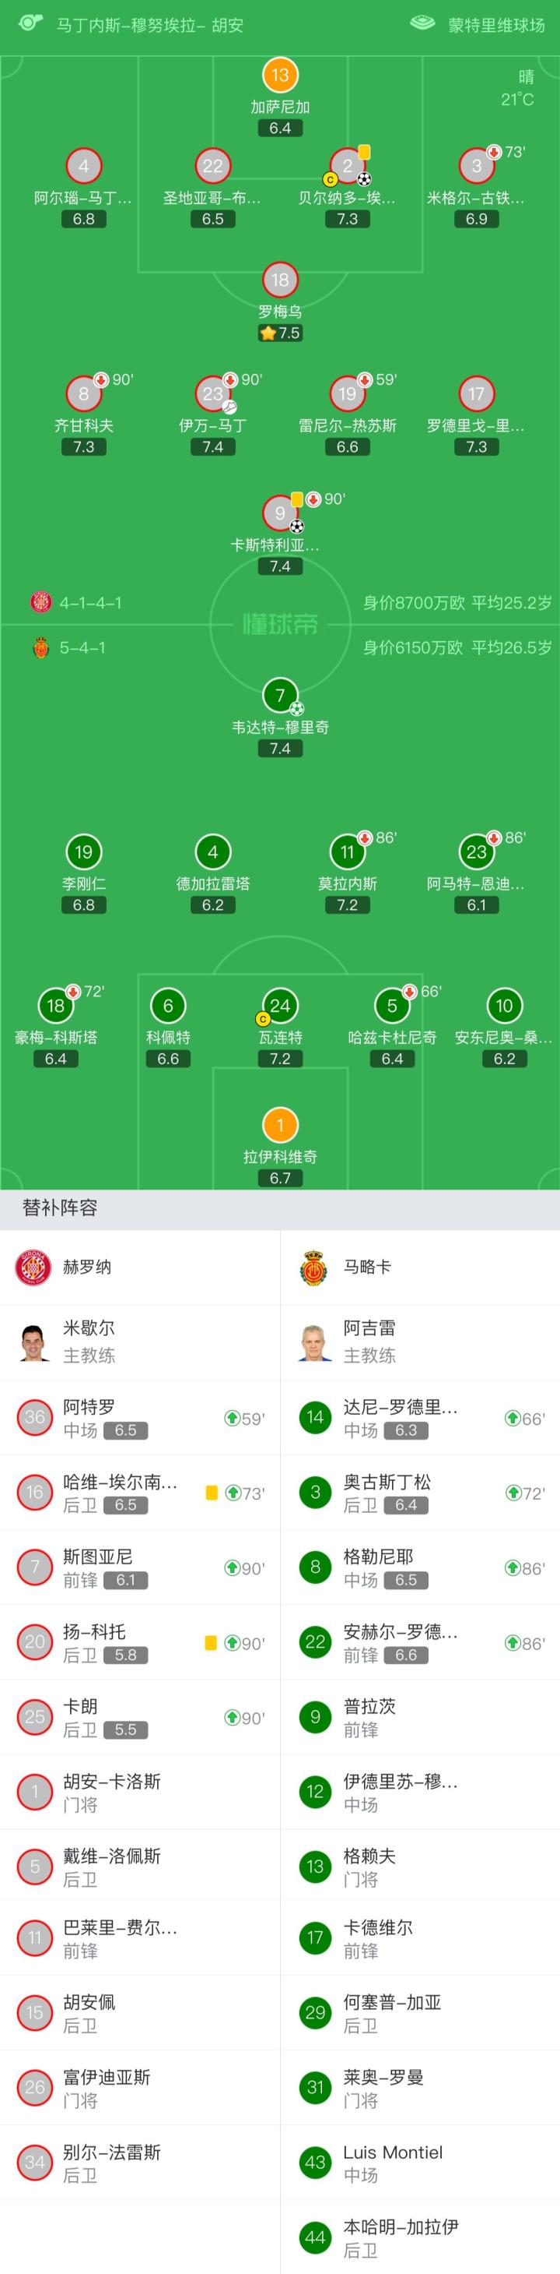
Task: Tap goalkeeper 加萨尼加 number 13 icon
Action: [x=279, y=75]
